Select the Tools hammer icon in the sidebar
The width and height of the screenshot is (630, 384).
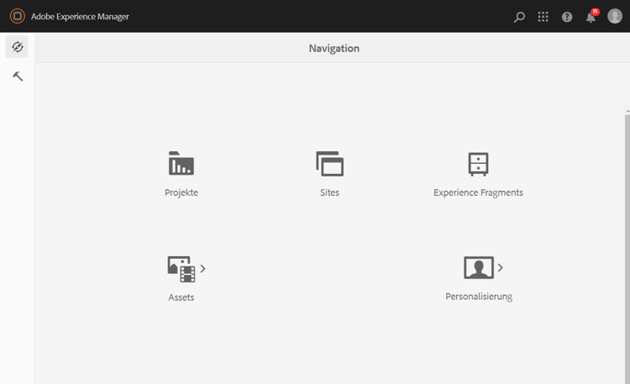coord(18,76)
